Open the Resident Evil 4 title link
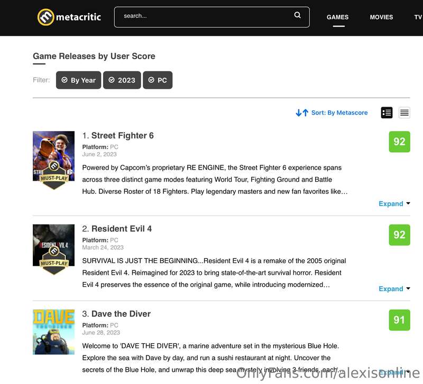Screen dimensions: 423x384 point(122,229)
